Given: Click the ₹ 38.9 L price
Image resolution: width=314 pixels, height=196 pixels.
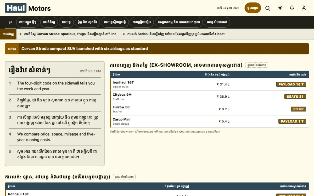Looking at the screenshot, I should point(223,97).
